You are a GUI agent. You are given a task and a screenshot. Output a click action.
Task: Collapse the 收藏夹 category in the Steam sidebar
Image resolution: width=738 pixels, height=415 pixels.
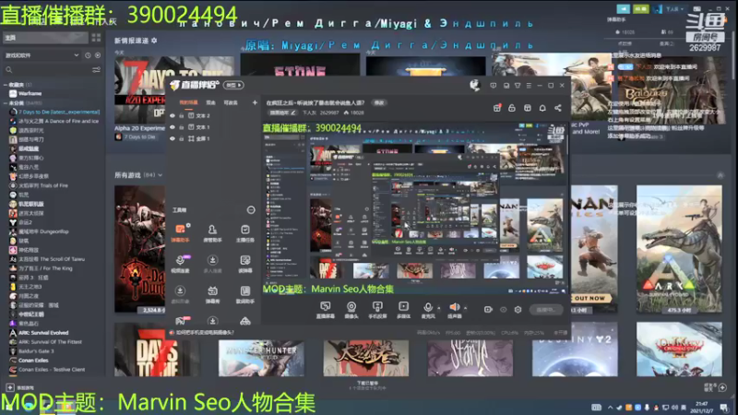coord(6,85)
